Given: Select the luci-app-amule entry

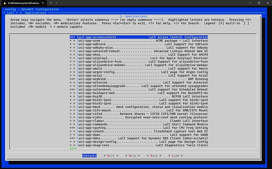Looking at the screenshot, I should 139,68.
